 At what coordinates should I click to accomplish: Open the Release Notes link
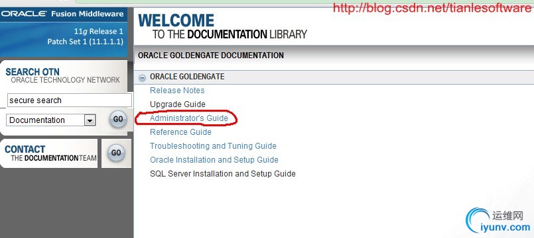click(x=177, y=91)
